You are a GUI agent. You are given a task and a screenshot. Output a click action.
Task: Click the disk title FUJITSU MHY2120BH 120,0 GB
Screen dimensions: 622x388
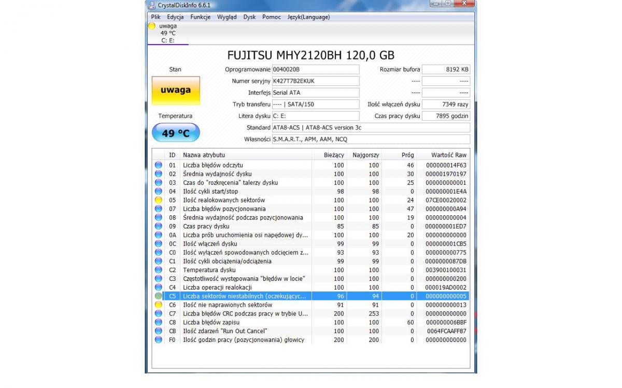click(311, 55)
